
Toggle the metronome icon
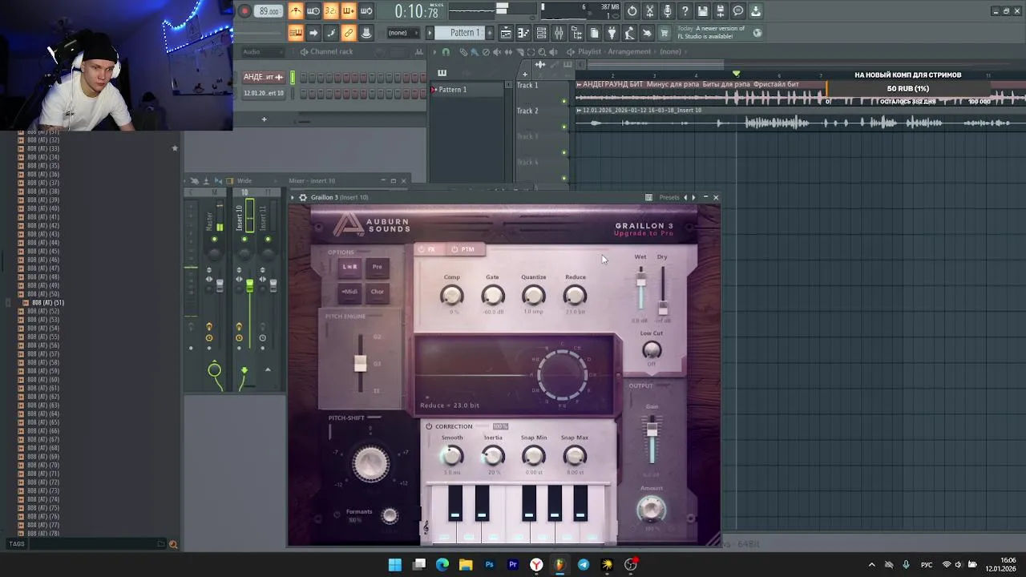pos(296,11)
